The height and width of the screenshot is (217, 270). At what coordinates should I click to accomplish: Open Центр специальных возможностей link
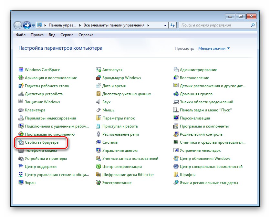(211, 166)
